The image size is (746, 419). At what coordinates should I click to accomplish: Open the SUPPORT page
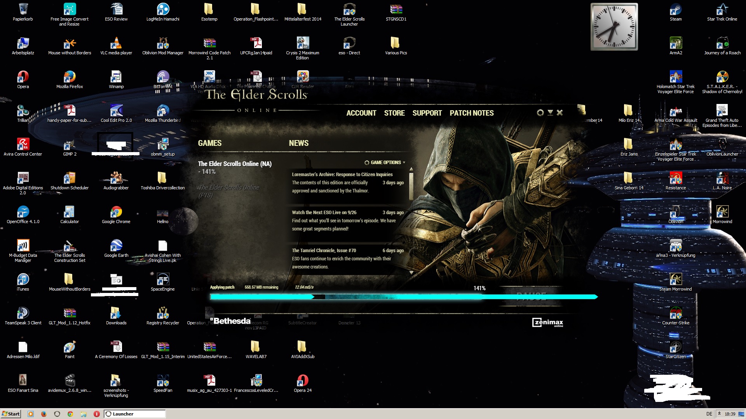pyautogui.click(x=427, y=113)
